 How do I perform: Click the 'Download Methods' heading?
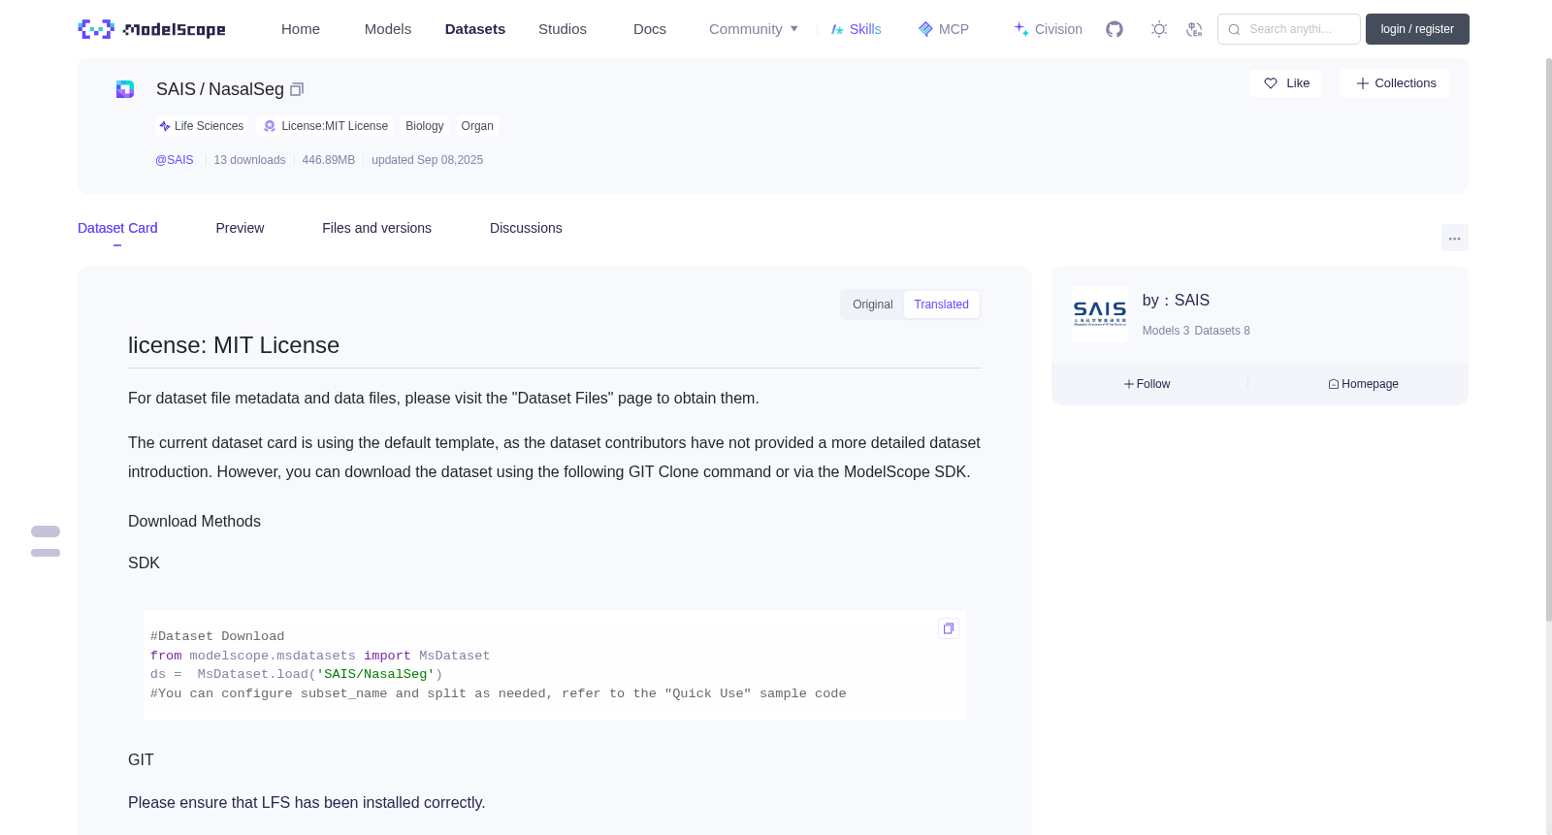pyautogui.click(x=194, y=522)
